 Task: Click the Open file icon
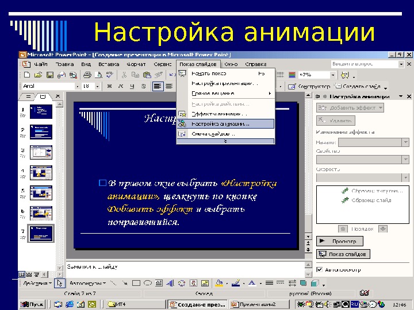(x=38, y=75)
